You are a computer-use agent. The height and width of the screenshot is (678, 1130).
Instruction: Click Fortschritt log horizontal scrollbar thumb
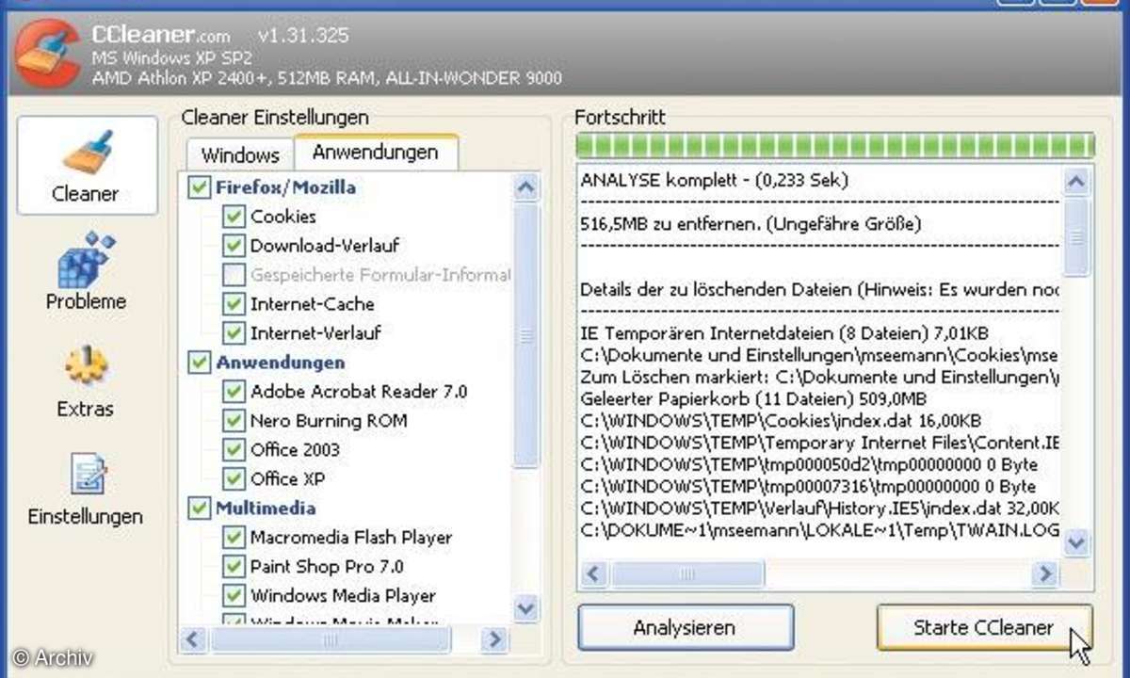689,573
